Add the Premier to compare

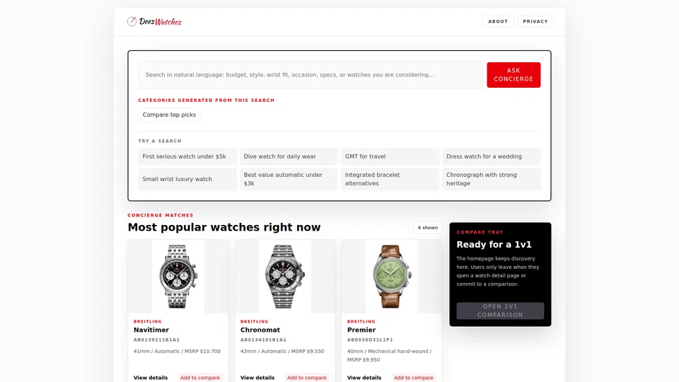pos(414,378)
